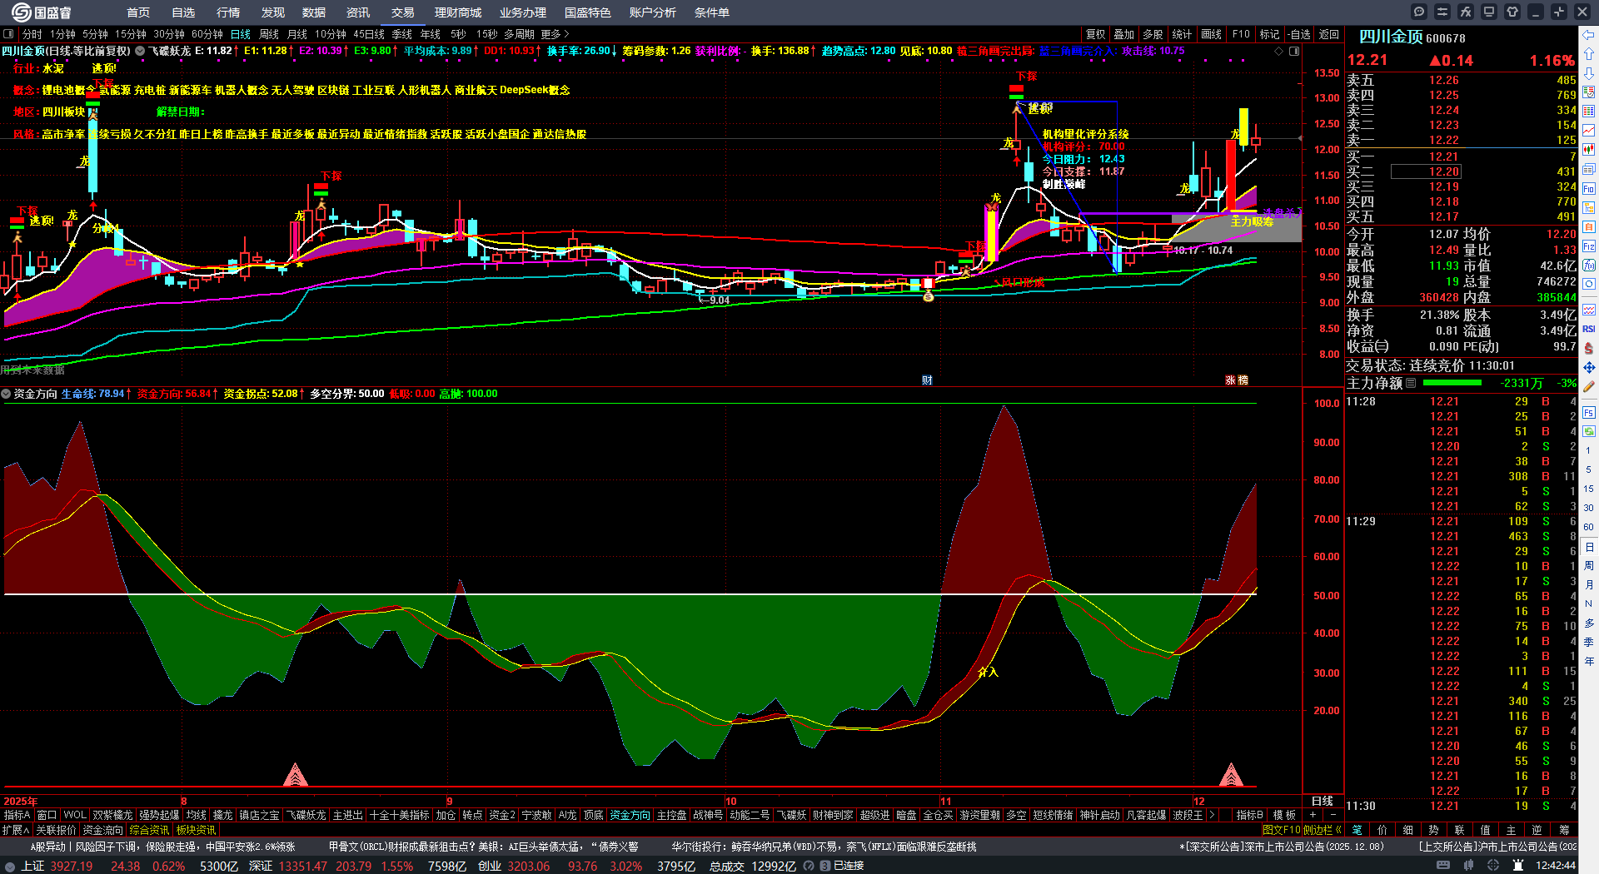Switch to the 飞碟妖龙 indicator tab
This screenshot has height=874, width=1599.
pyautogui.click(x=306, y=815)
